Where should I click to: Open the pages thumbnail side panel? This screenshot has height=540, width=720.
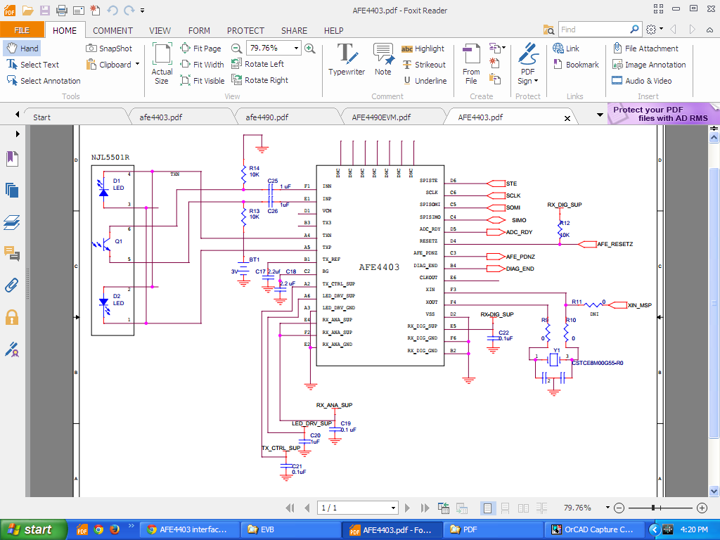[12, 190]
